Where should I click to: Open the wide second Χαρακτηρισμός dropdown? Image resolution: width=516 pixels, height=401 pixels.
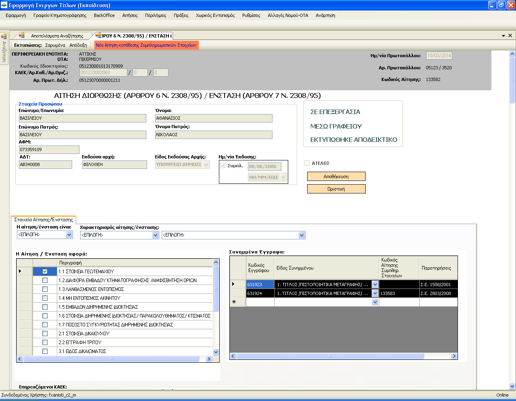point(302,235)
